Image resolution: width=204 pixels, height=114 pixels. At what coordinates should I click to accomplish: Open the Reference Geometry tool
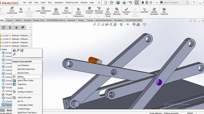click(99, 10)
